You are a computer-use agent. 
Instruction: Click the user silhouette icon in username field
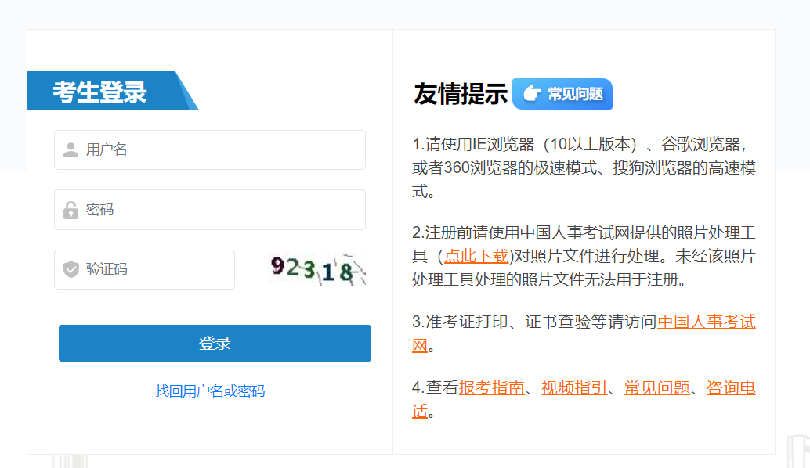pos(71,149)
